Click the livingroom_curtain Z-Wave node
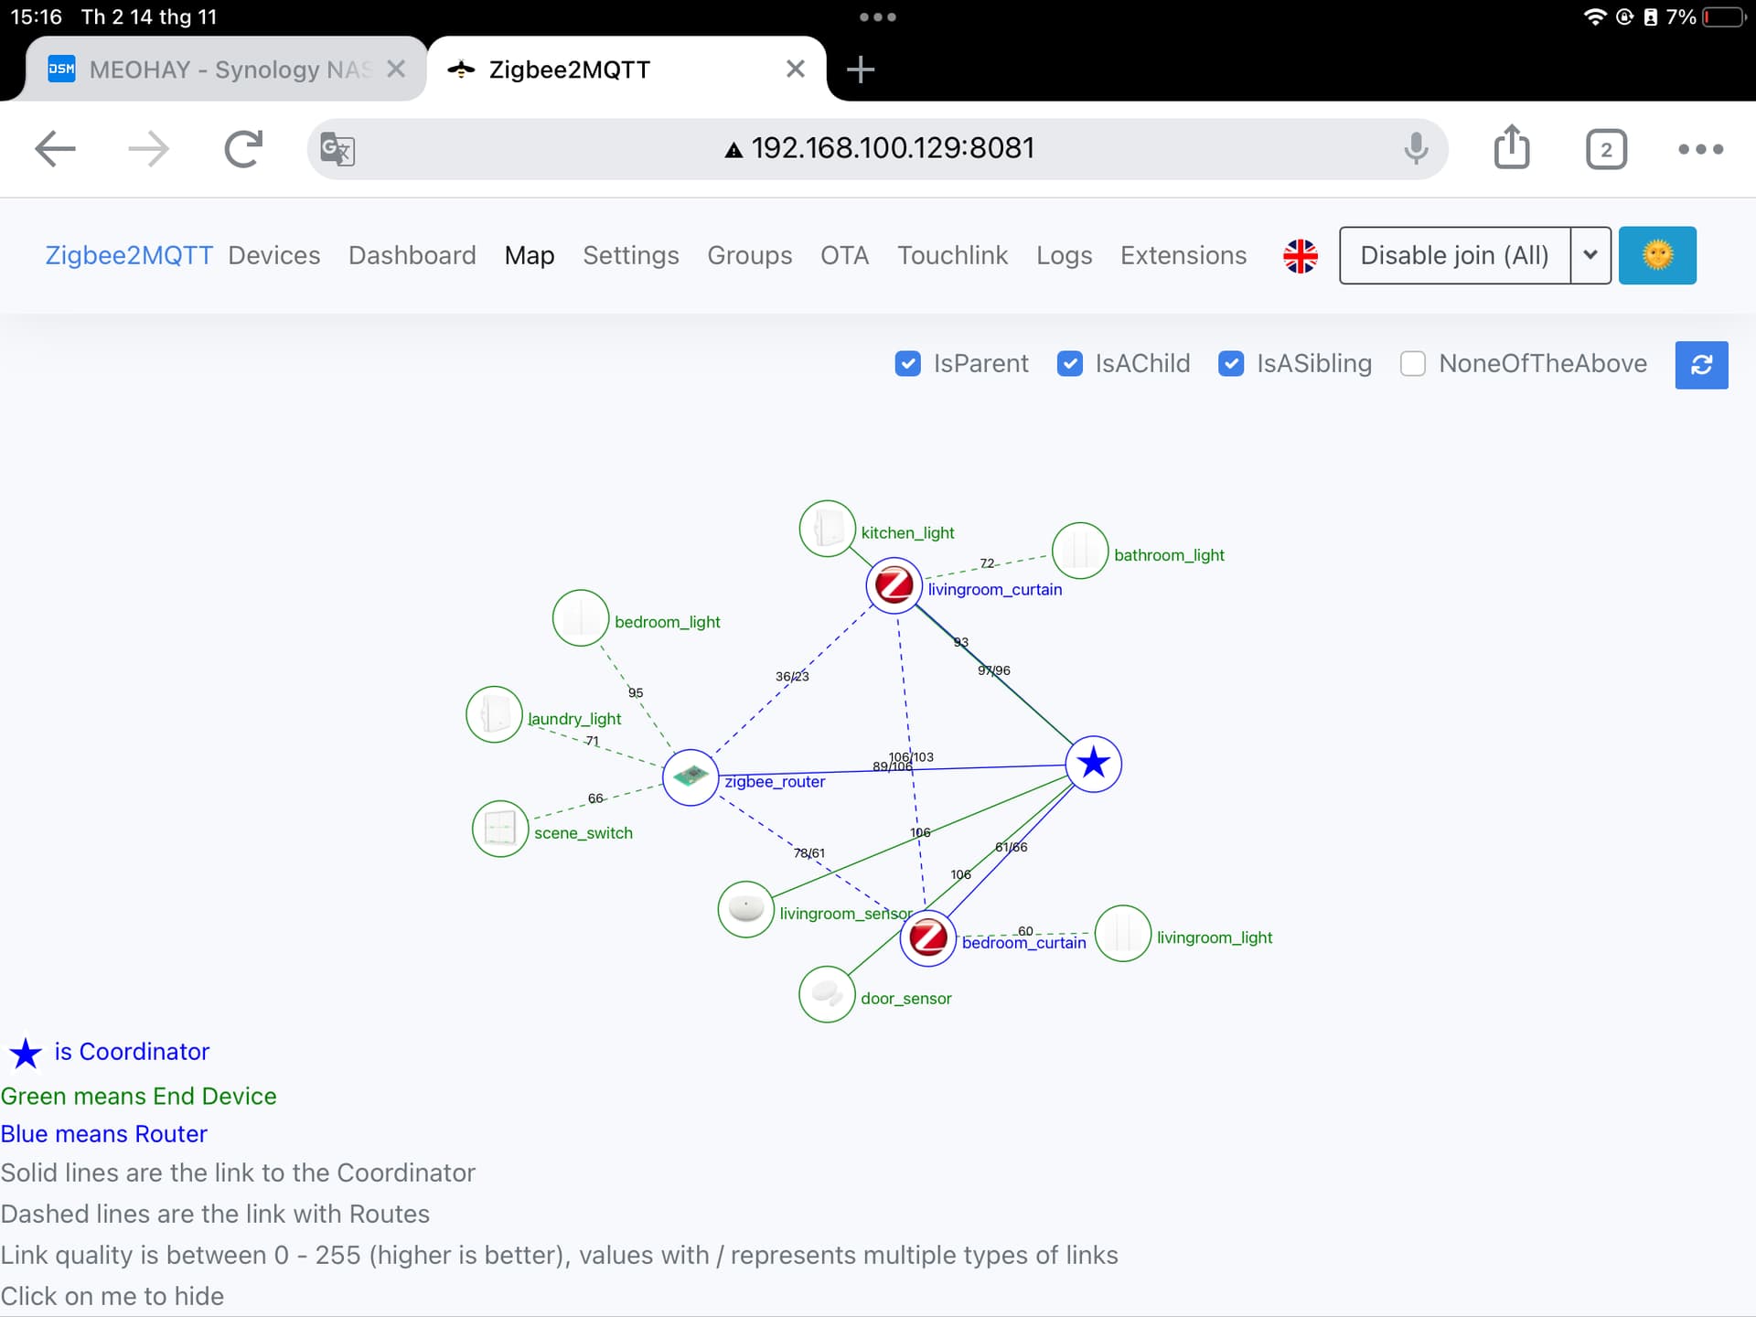The width and height of the screenshot is (1756, 1317). pyautogui.click(x=894, y=585)
